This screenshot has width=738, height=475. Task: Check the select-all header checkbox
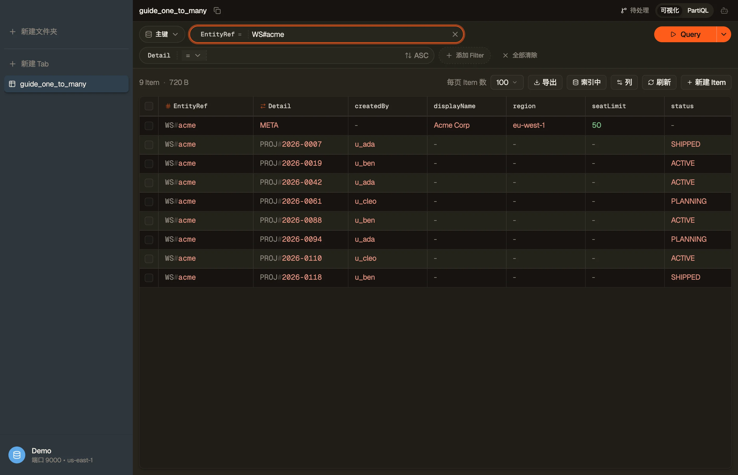[149, 106]
